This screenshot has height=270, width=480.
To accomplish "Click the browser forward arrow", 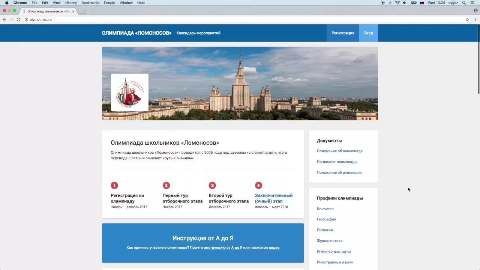I will (x=11, y=19).
